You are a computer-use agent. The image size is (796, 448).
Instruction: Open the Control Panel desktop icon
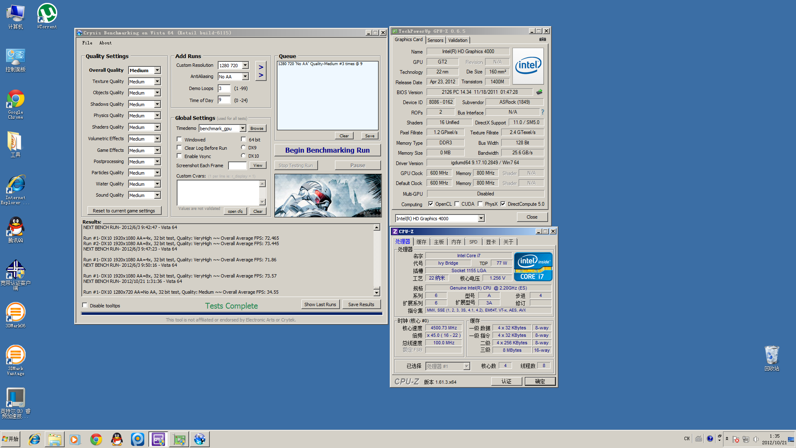pyautogui.click(x=15, y=59)
